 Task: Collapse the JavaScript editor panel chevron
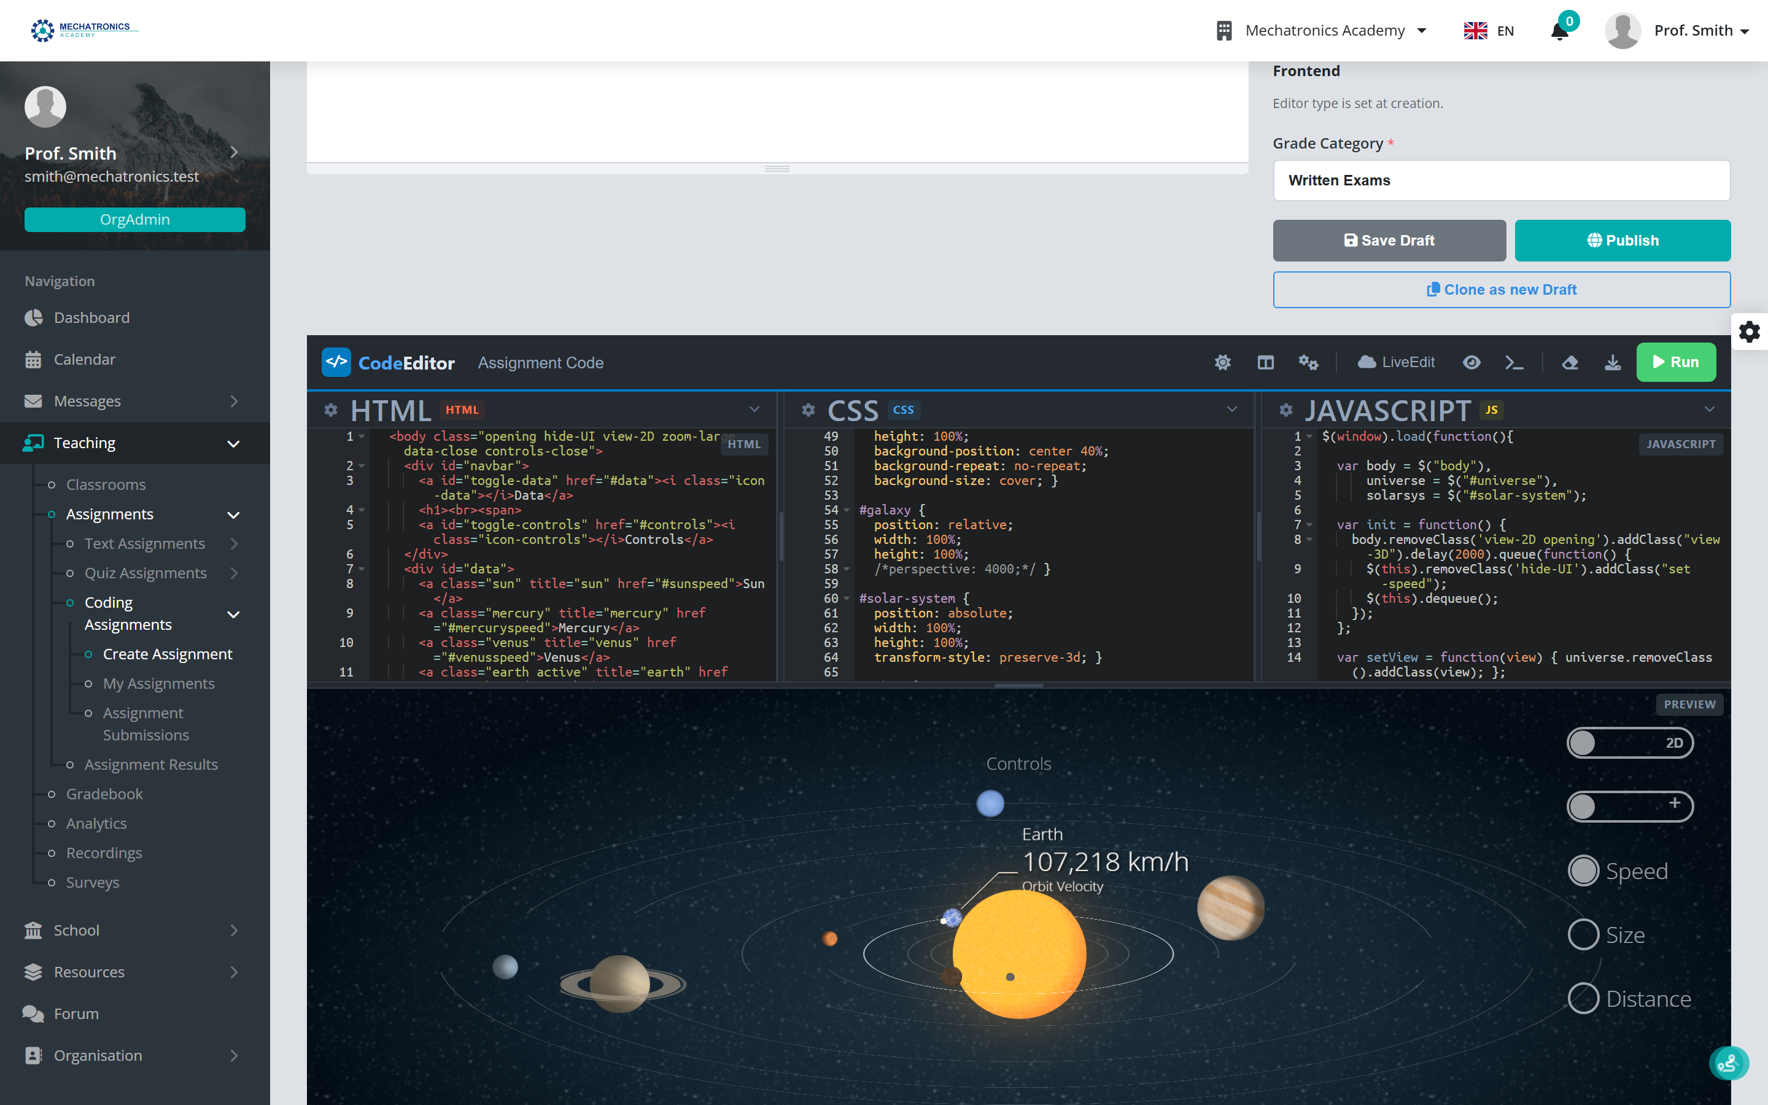click(1710, 409)
